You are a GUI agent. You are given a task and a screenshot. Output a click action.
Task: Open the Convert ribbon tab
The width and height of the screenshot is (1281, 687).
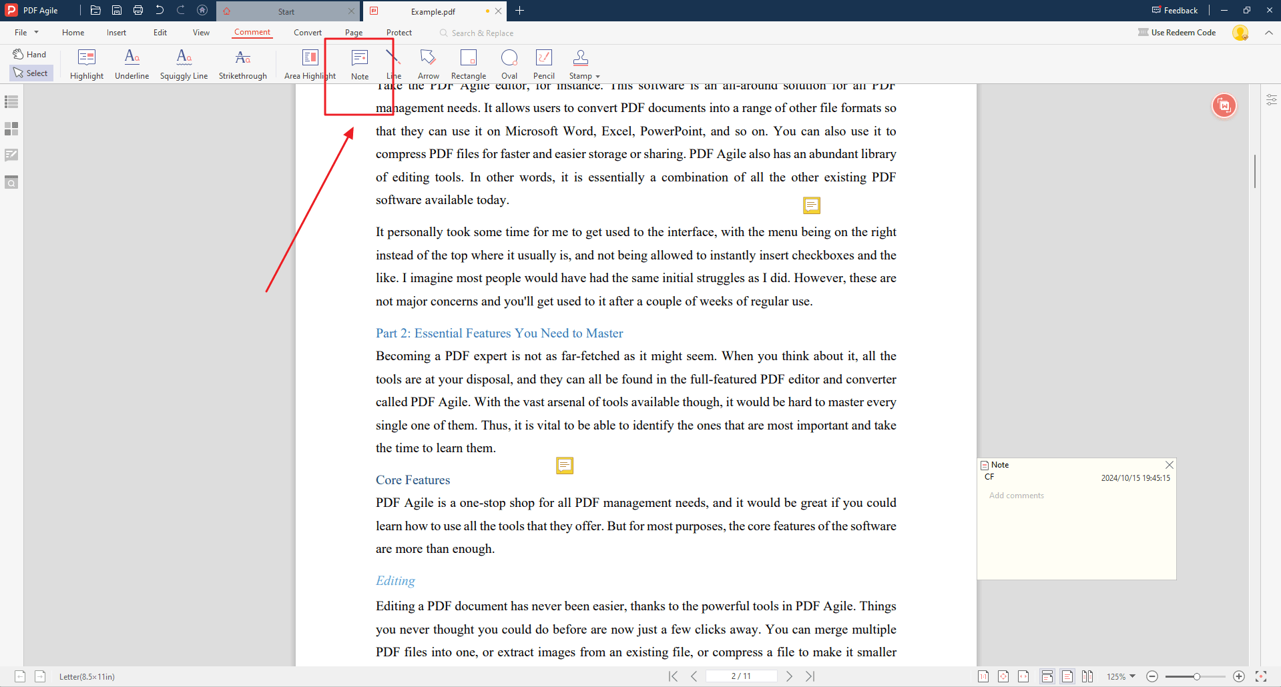point(308,32)
